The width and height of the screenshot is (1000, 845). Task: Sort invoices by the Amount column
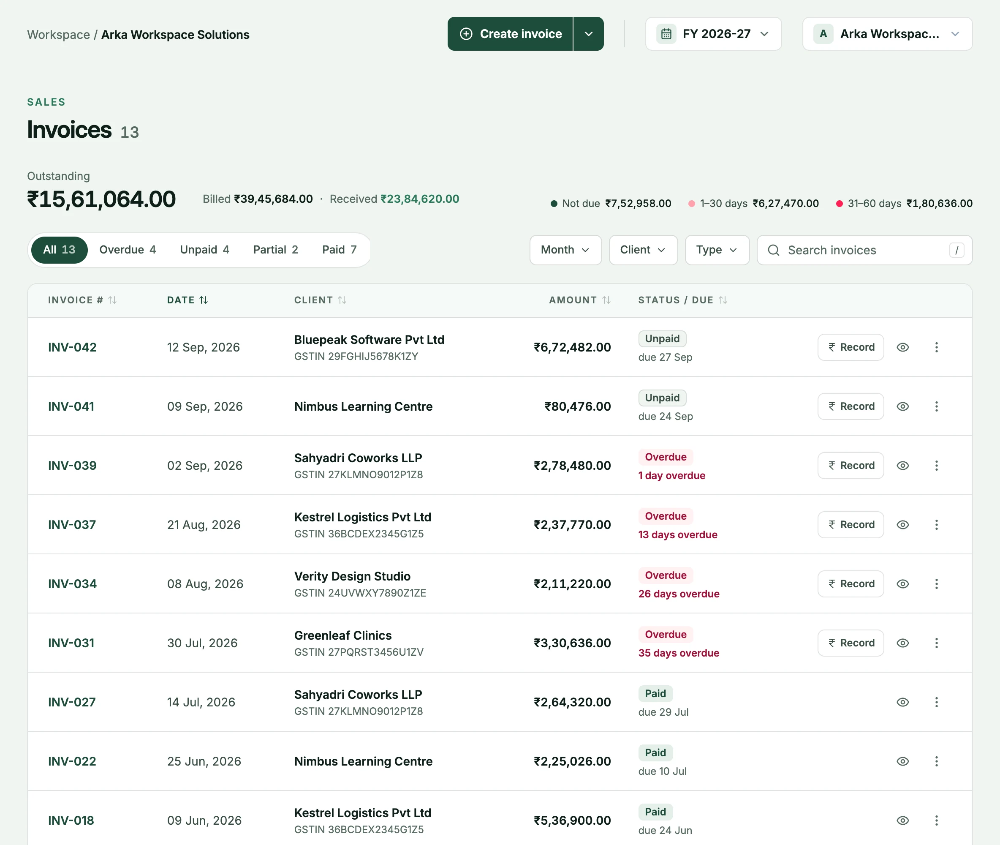click(606, 300)
